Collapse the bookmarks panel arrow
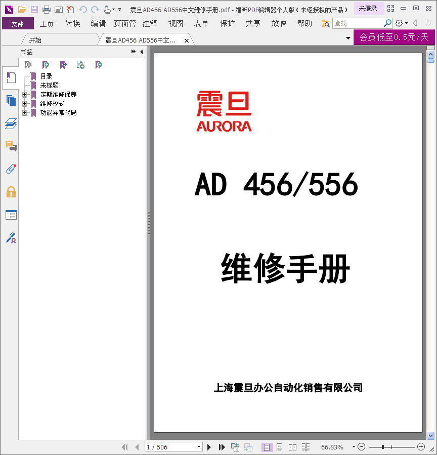The height and width of the screenshot is (455, 437). point(142,52)
